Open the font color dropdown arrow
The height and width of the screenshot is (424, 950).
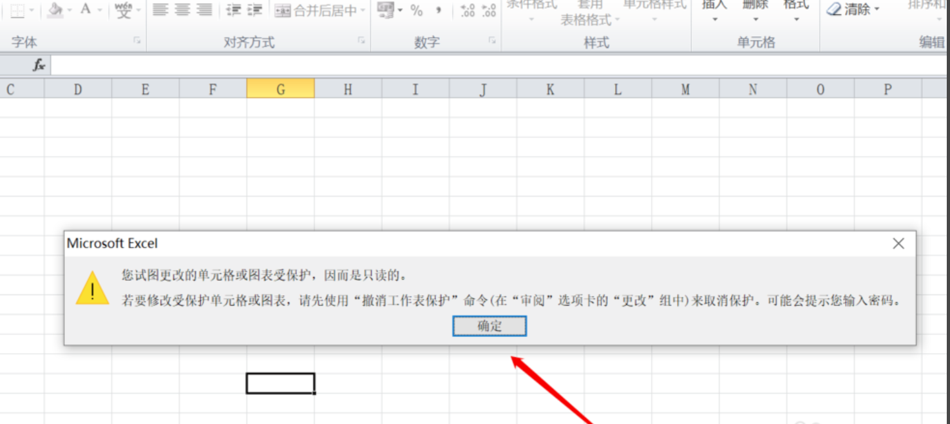click(100, 10)
